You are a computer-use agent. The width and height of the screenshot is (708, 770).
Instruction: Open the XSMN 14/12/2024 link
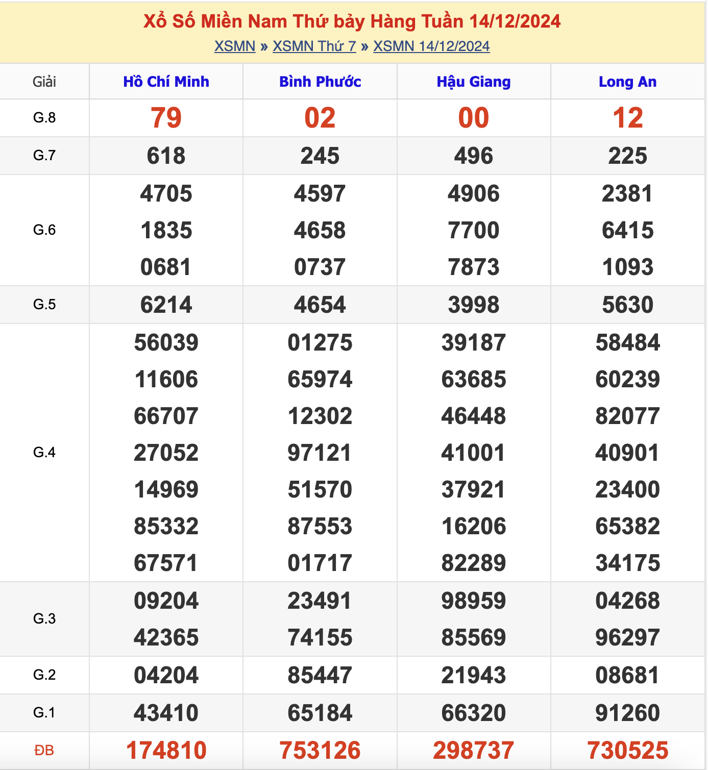coord(431,46)
